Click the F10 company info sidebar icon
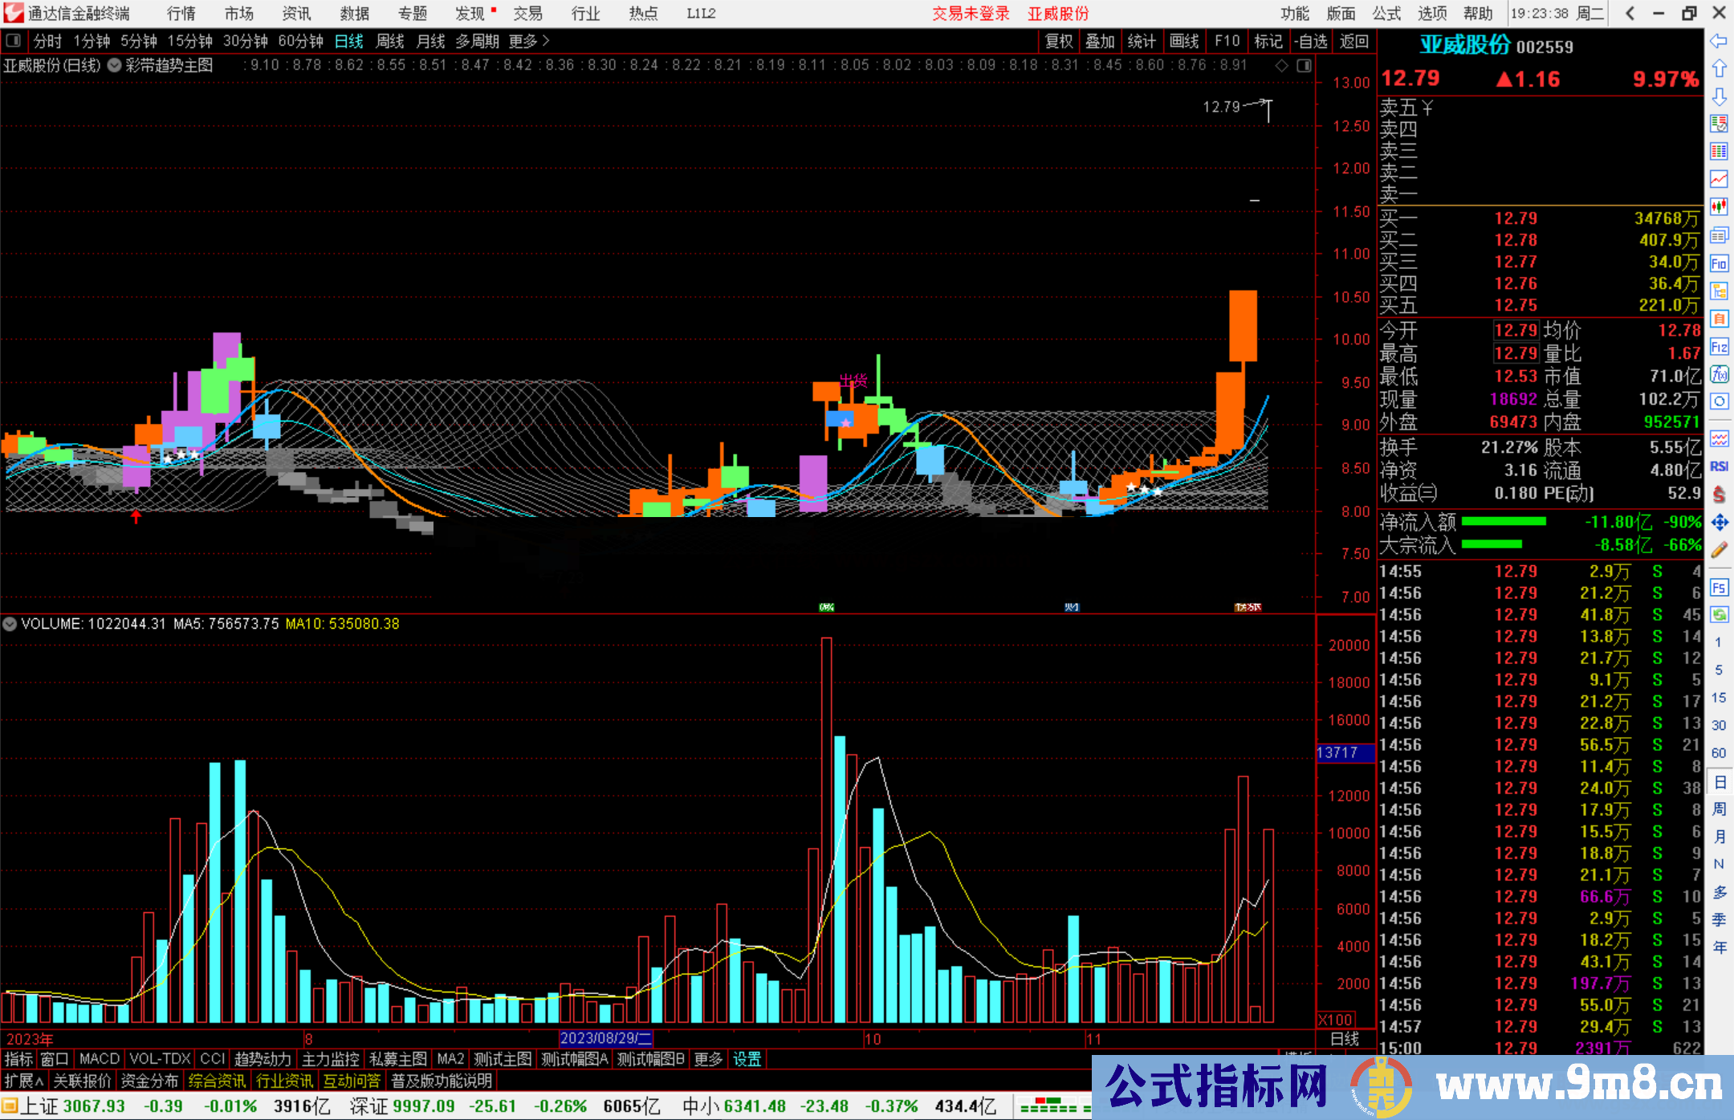 (x=1719, y=264)
